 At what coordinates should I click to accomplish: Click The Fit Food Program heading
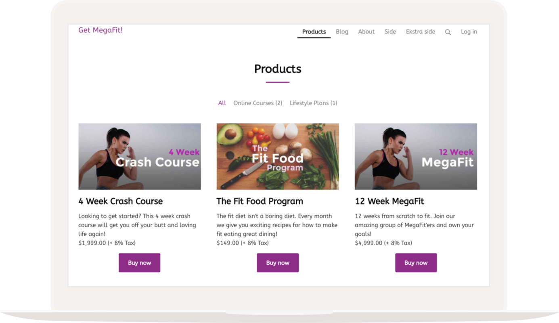tap(260, 201)
